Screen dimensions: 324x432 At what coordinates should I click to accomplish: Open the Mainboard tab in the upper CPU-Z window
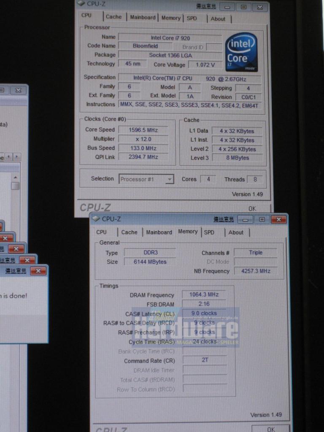click(143, 17)
